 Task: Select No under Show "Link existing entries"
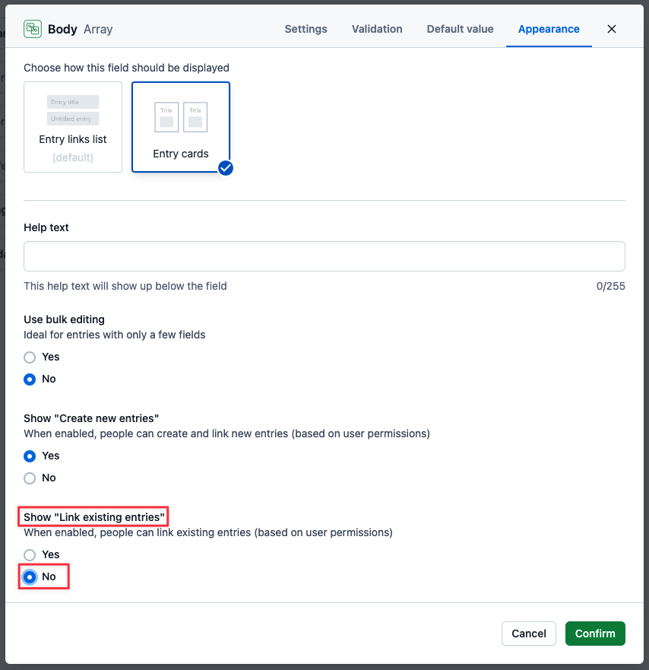(30, 576)
